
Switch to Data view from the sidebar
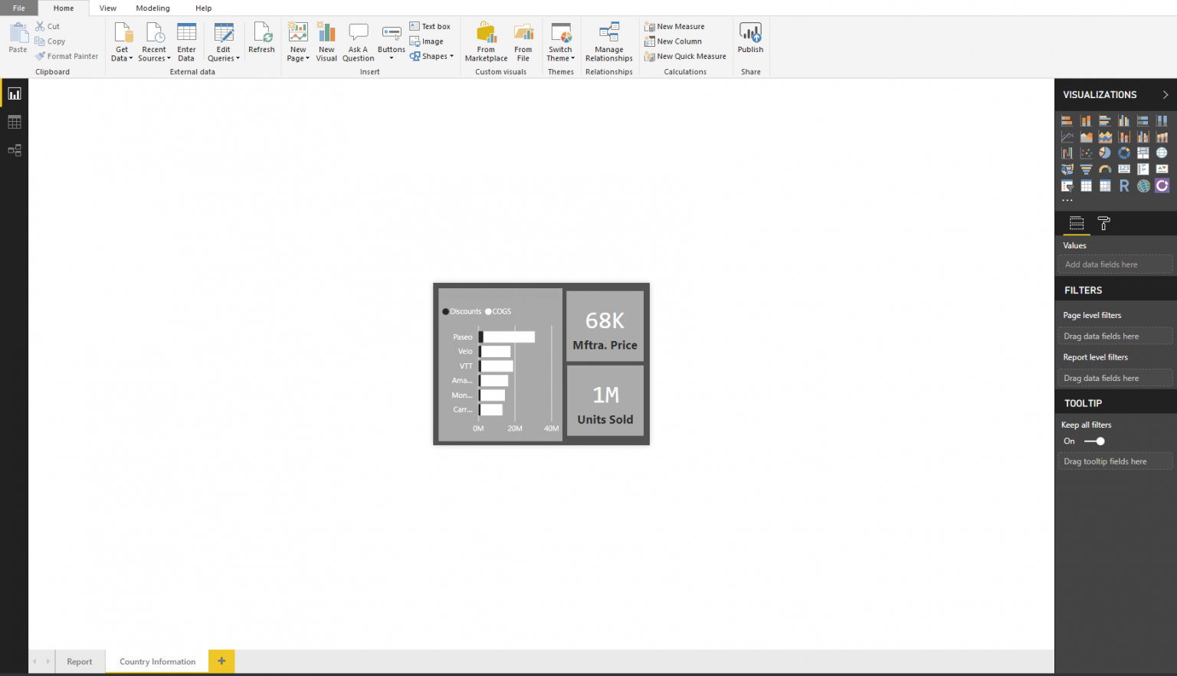pyautogui.click(x=15, y=121)
